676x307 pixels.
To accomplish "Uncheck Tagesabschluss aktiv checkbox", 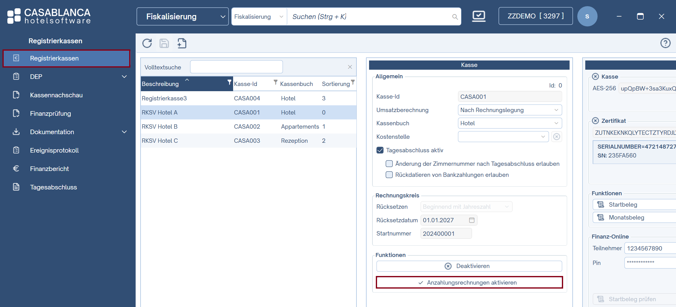I will point(380,150).
